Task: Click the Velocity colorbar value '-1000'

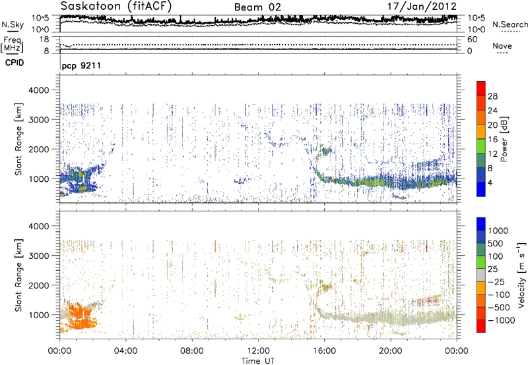Action: tap(501, 320)
